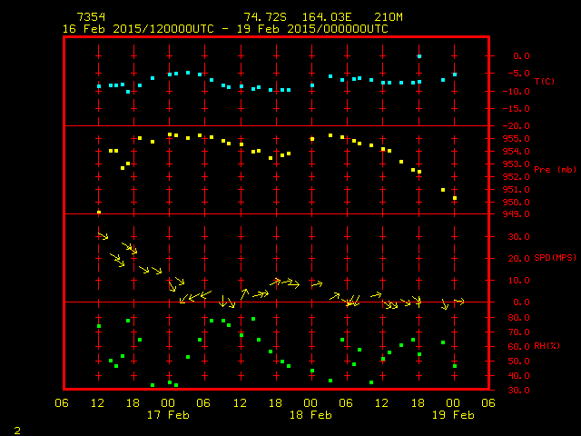
Task: Click the 955.0 pressure tick label
Action: [x=516, y=138]
